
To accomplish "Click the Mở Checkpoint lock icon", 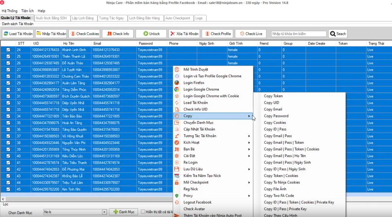I will click(x=177, y=182).
